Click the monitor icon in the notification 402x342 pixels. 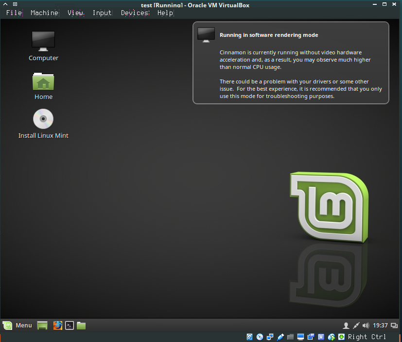(206, 35)
